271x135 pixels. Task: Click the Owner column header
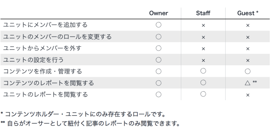click(x=159, y=13)
